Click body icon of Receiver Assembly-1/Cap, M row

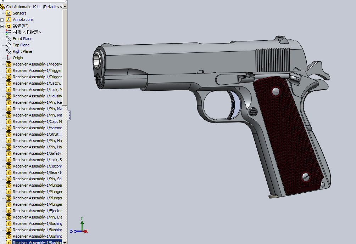point(9,121)
